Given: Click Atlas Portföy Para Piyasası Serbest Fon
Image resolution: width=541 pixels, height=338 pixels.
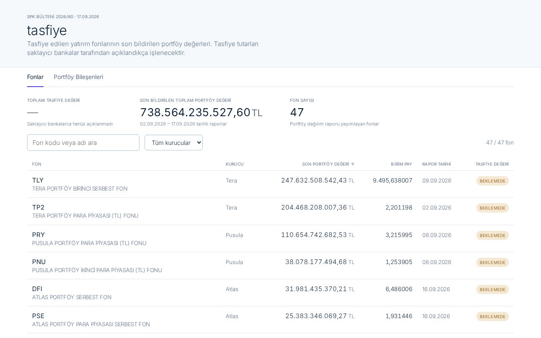Looking at the screenshot, I should pos(91,324).
